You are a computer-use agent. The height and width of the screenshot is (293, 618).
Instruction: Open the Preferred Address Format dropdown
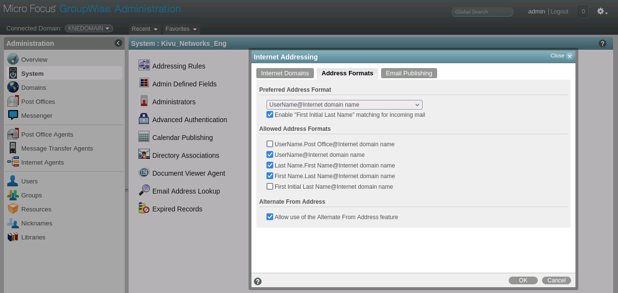click(x=344, y=105)
